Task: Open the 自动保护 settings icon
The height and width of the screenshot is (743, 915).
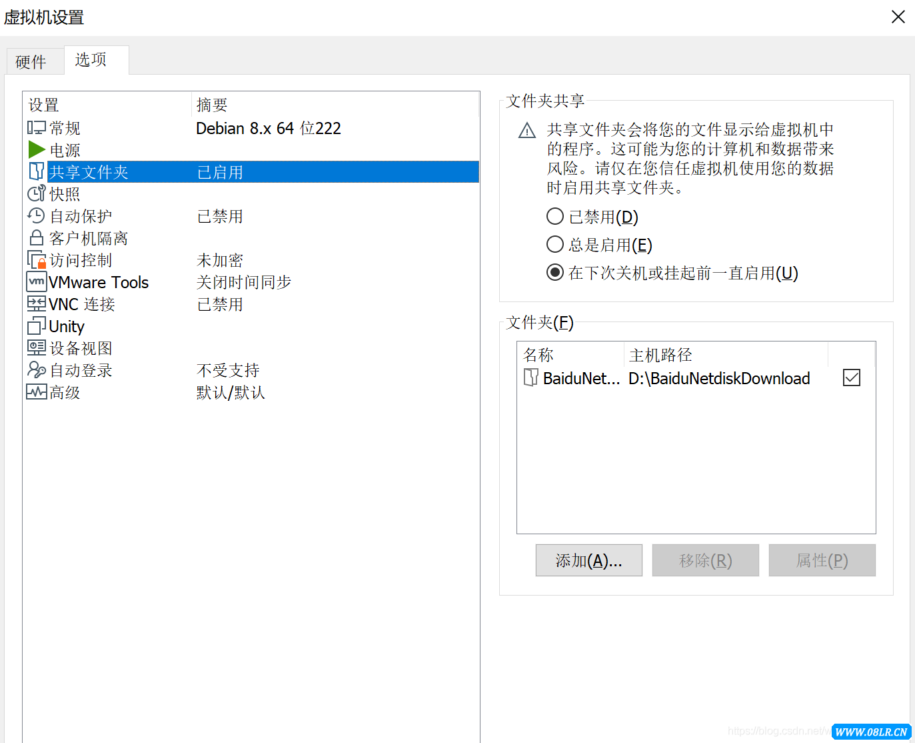Action: click(37, 215)
